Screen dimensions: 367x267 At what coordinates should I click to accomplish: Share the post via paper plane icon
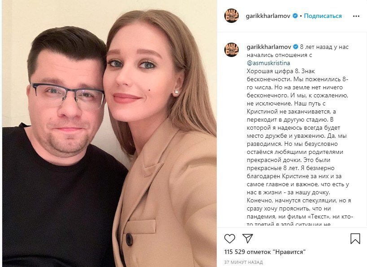247,238
